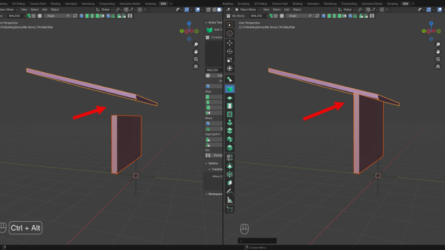Select the Scale tool in right toolbar
The width and height of the screenshot is (445, 250).
click(230, 59)
